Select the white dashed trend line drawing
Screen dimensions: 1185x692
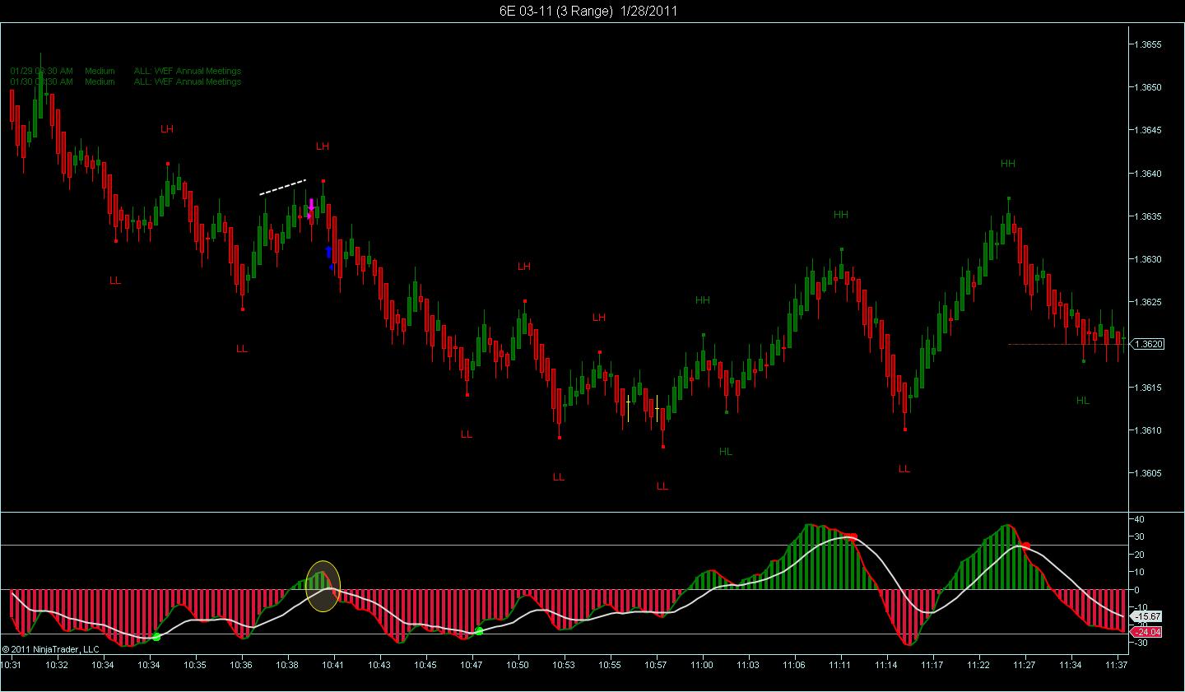pyautogui.click(x=283, y=187)
